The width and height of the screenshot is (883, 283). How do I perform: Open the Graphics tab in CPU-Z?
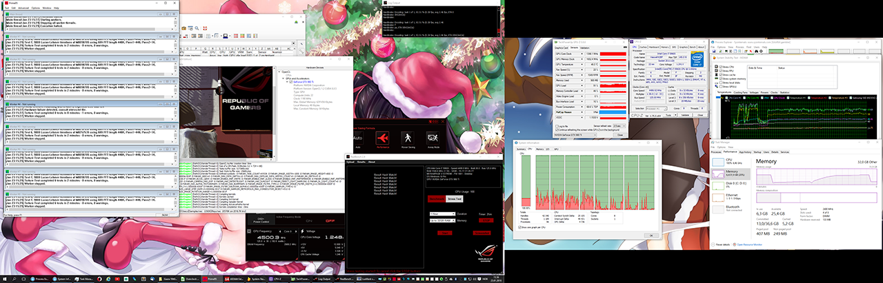pyautogui.click(x=683, y=47)
